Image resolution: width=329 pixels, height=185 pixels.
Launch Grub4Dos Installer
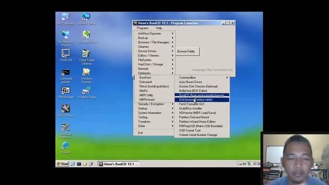202,108
